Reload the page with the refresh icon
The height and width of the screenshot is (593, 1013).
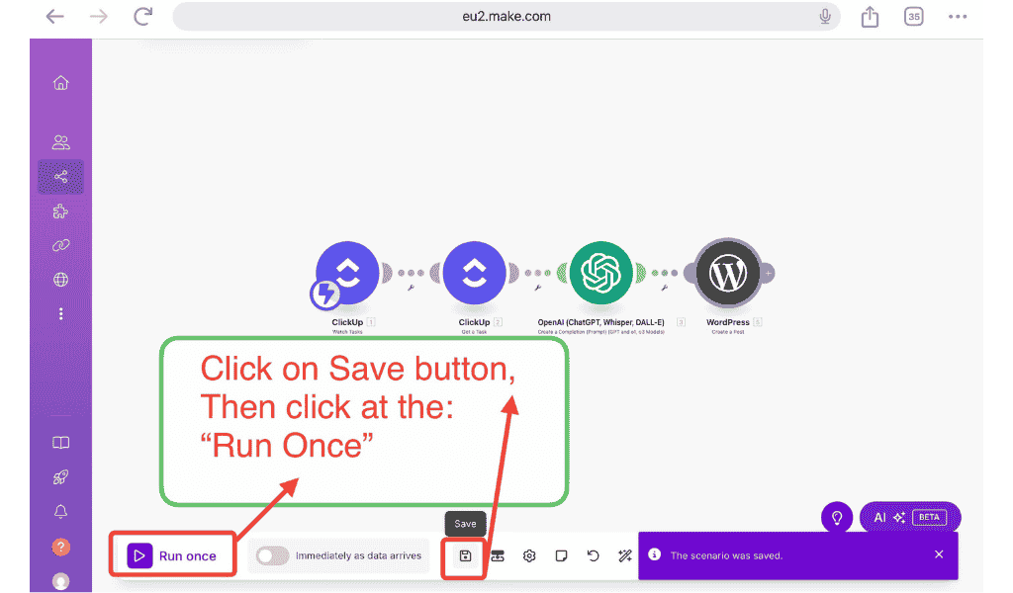point(142,16)
